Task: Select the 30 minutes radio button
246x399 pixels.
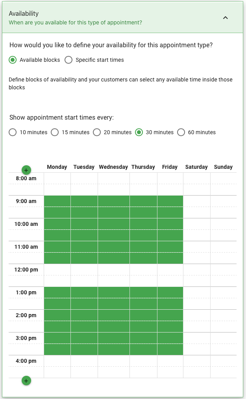Action: tap(139, 132)
